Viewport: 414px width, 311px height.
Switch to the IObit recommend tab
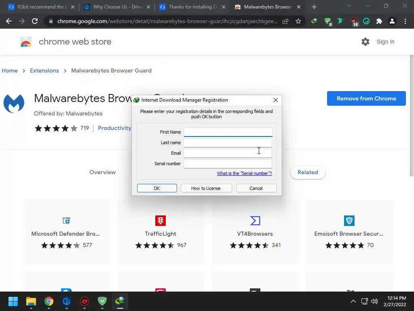pyautogui.click(x=41, y=7)
